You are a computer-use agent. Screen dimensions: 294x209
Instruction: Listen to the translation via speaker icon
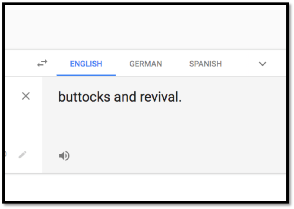pyautogui.click(x=64, y=156)
